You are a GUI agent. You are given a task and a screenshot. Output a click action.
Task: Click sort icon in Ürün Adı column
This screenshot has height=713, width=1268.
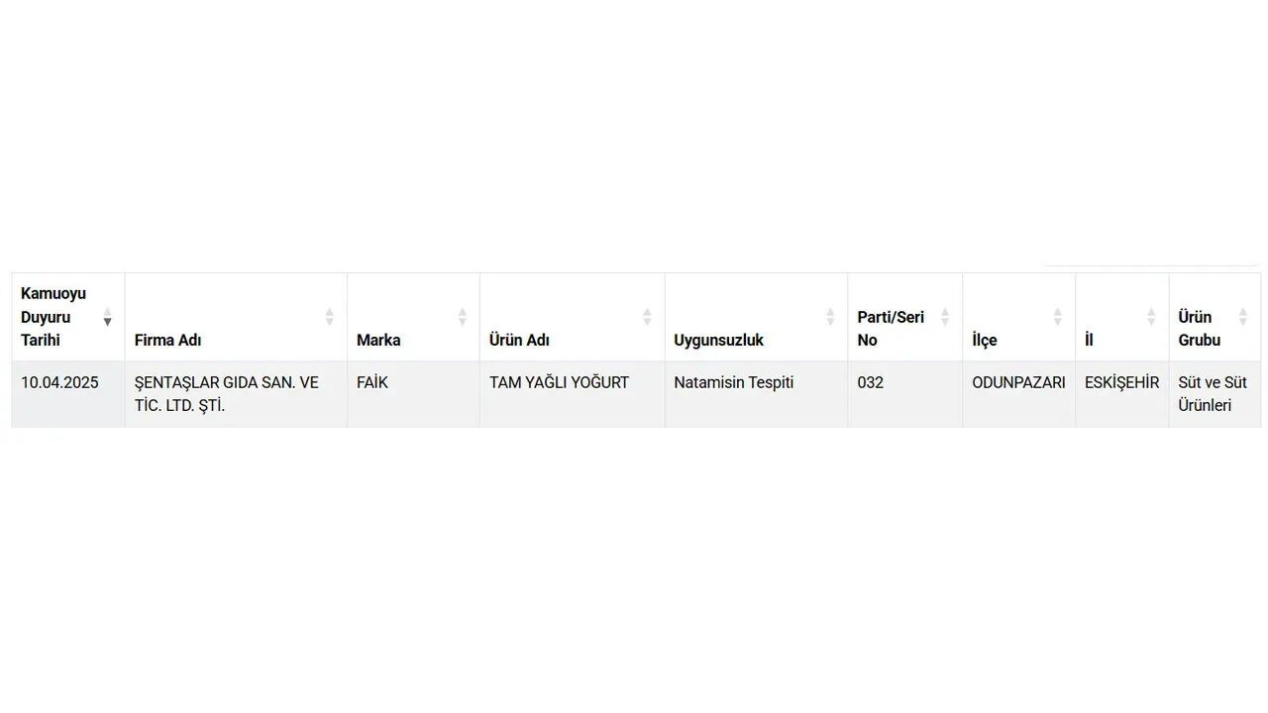647,317
